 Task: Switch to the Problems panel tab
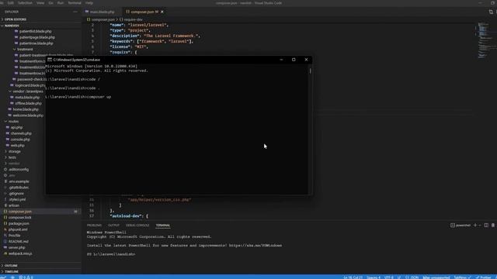point(94,226)
